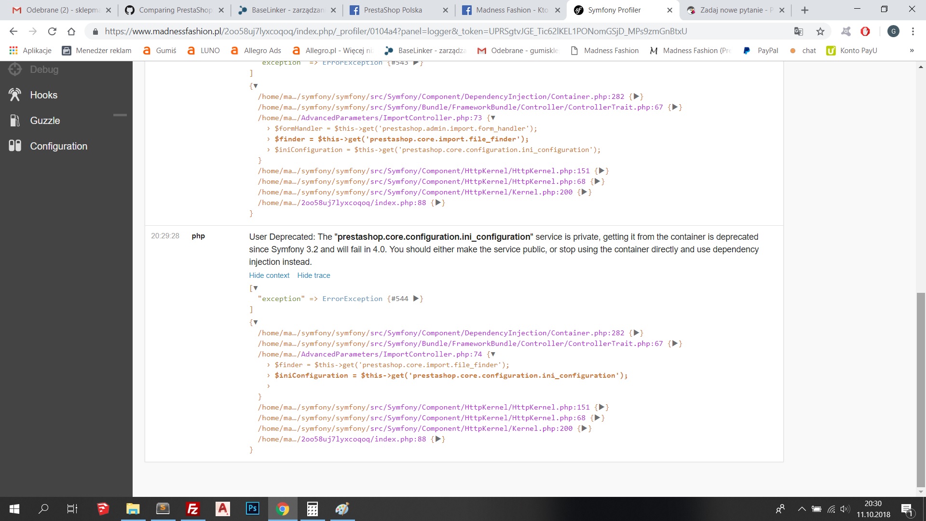Switch to PrestaShop Polska tab
Image resolution: width=926 pixels, height=521 pixels.
coord(393,10)
